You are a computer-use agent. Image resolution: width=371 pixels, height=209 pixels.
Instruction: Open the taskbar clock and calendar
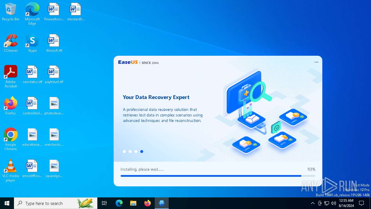click(x=346, y=203)
